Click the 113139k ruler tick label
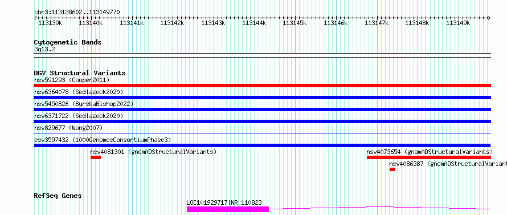The height and width of the screenshot is (215, 507). click(x=50, y=23)
